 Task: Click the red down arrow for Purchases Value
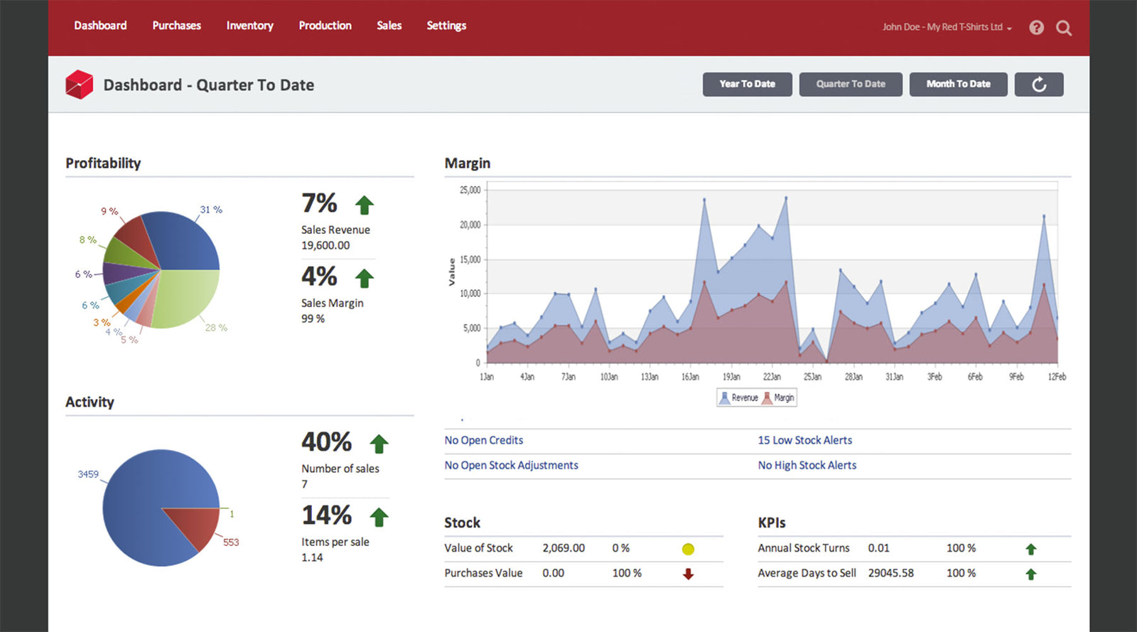(x=688, y=574)
